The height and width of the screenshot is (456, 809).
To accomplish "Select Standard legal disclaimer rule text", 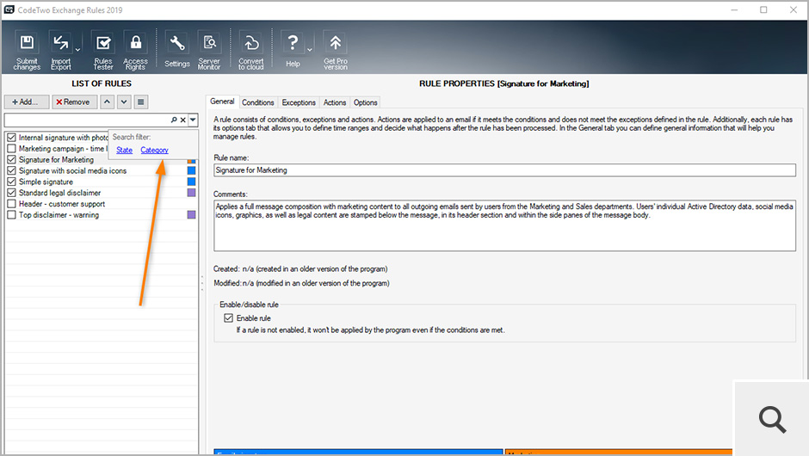I will point(60,193).
